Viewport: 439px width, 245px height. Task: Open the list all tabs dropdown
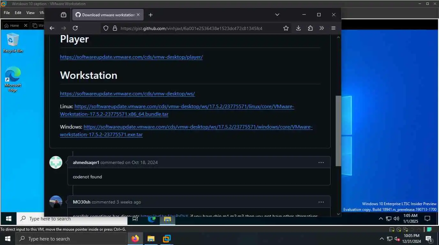[277, 15]
